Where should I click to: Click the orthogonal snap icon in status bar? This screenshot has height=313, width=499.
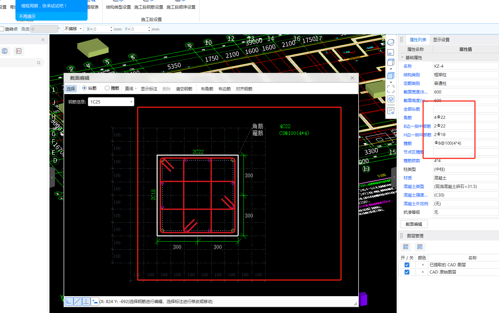click(x=69, y=301)
